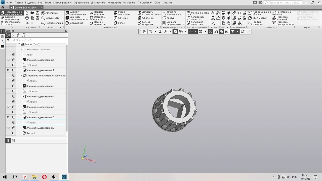The width and height of the screenshot is (322, 181).
Task: Select the Элемент выдавливания extrude tool
Action: click(x=76, y=13)
